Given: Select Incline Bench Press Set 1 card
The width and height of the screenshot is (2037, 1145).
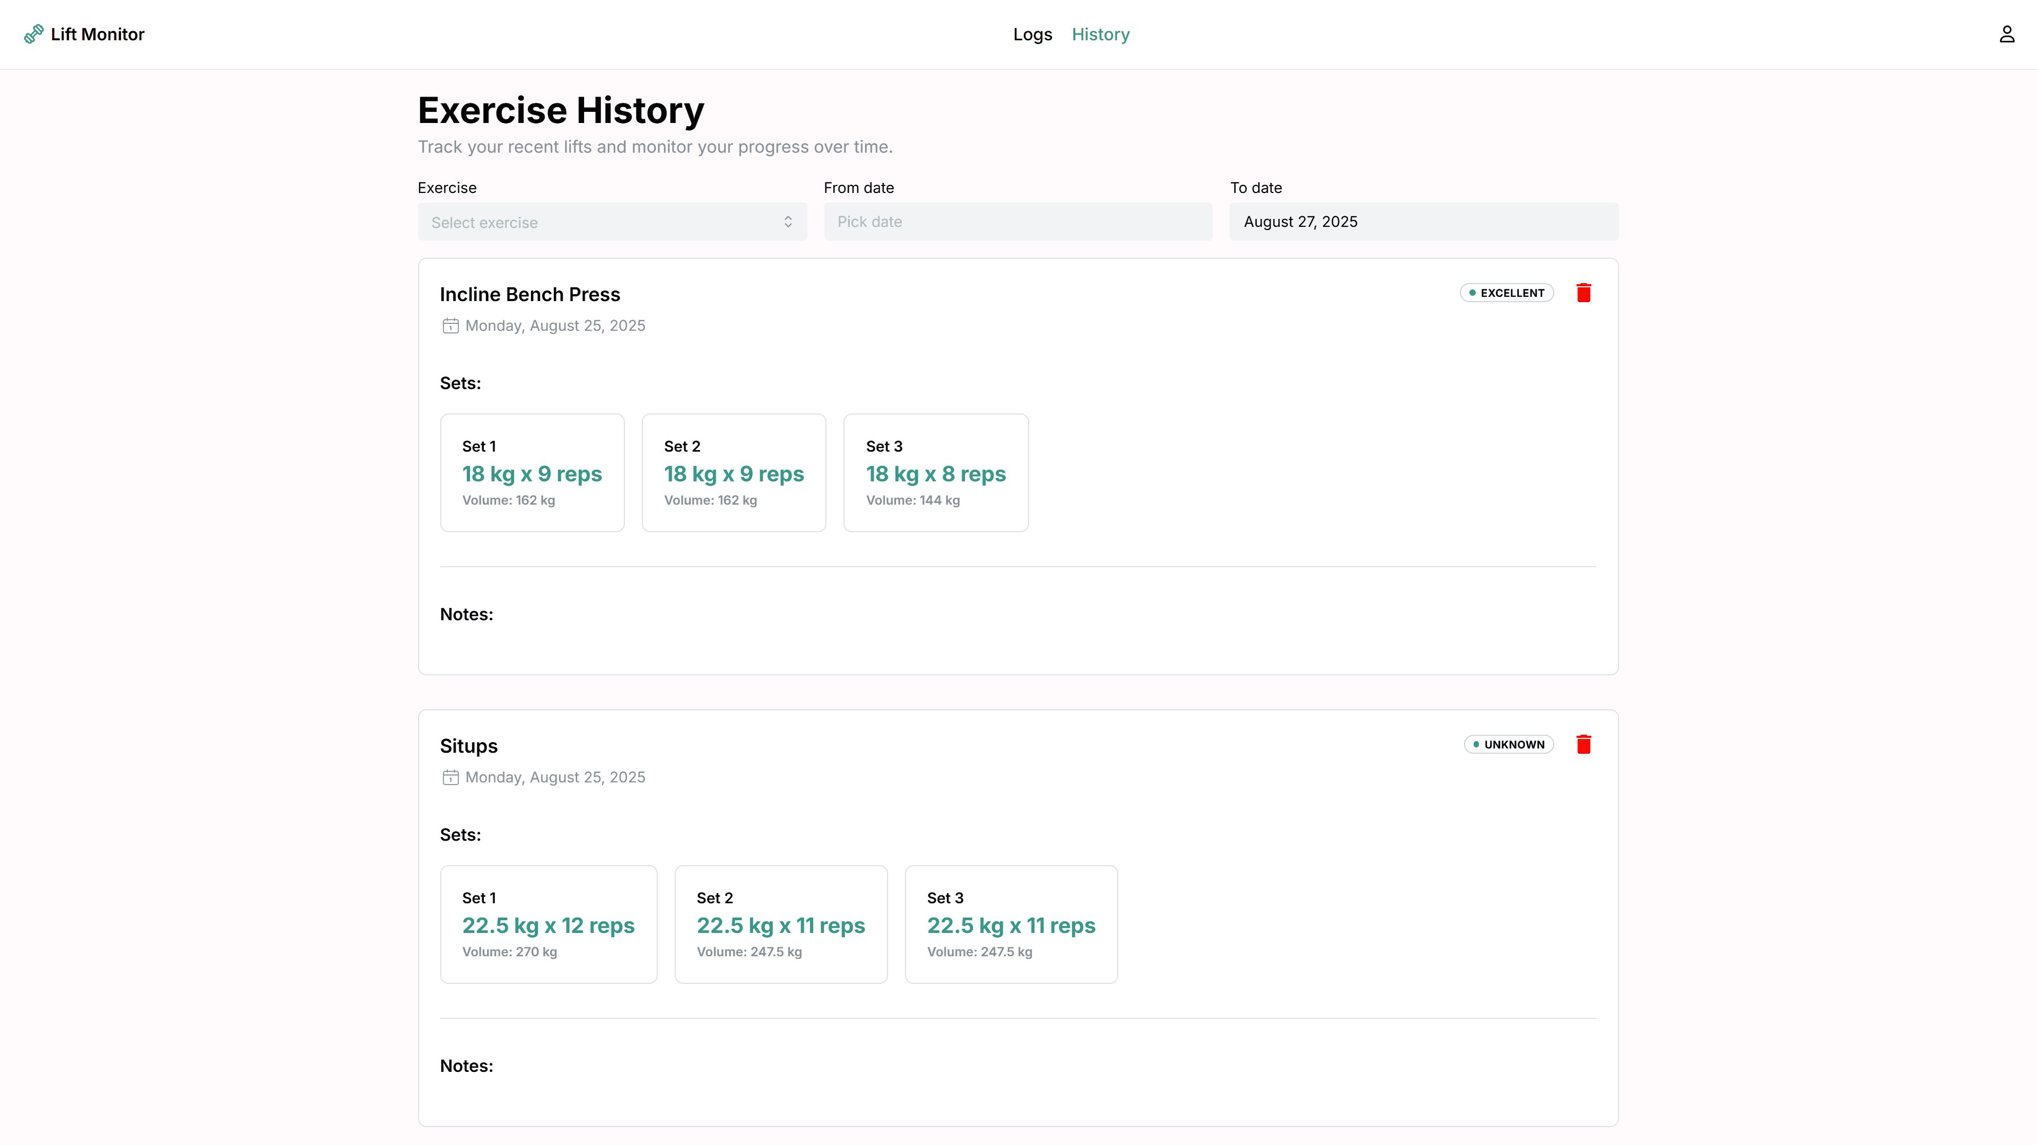Looking at the screenshot, I should coord(532,472).
